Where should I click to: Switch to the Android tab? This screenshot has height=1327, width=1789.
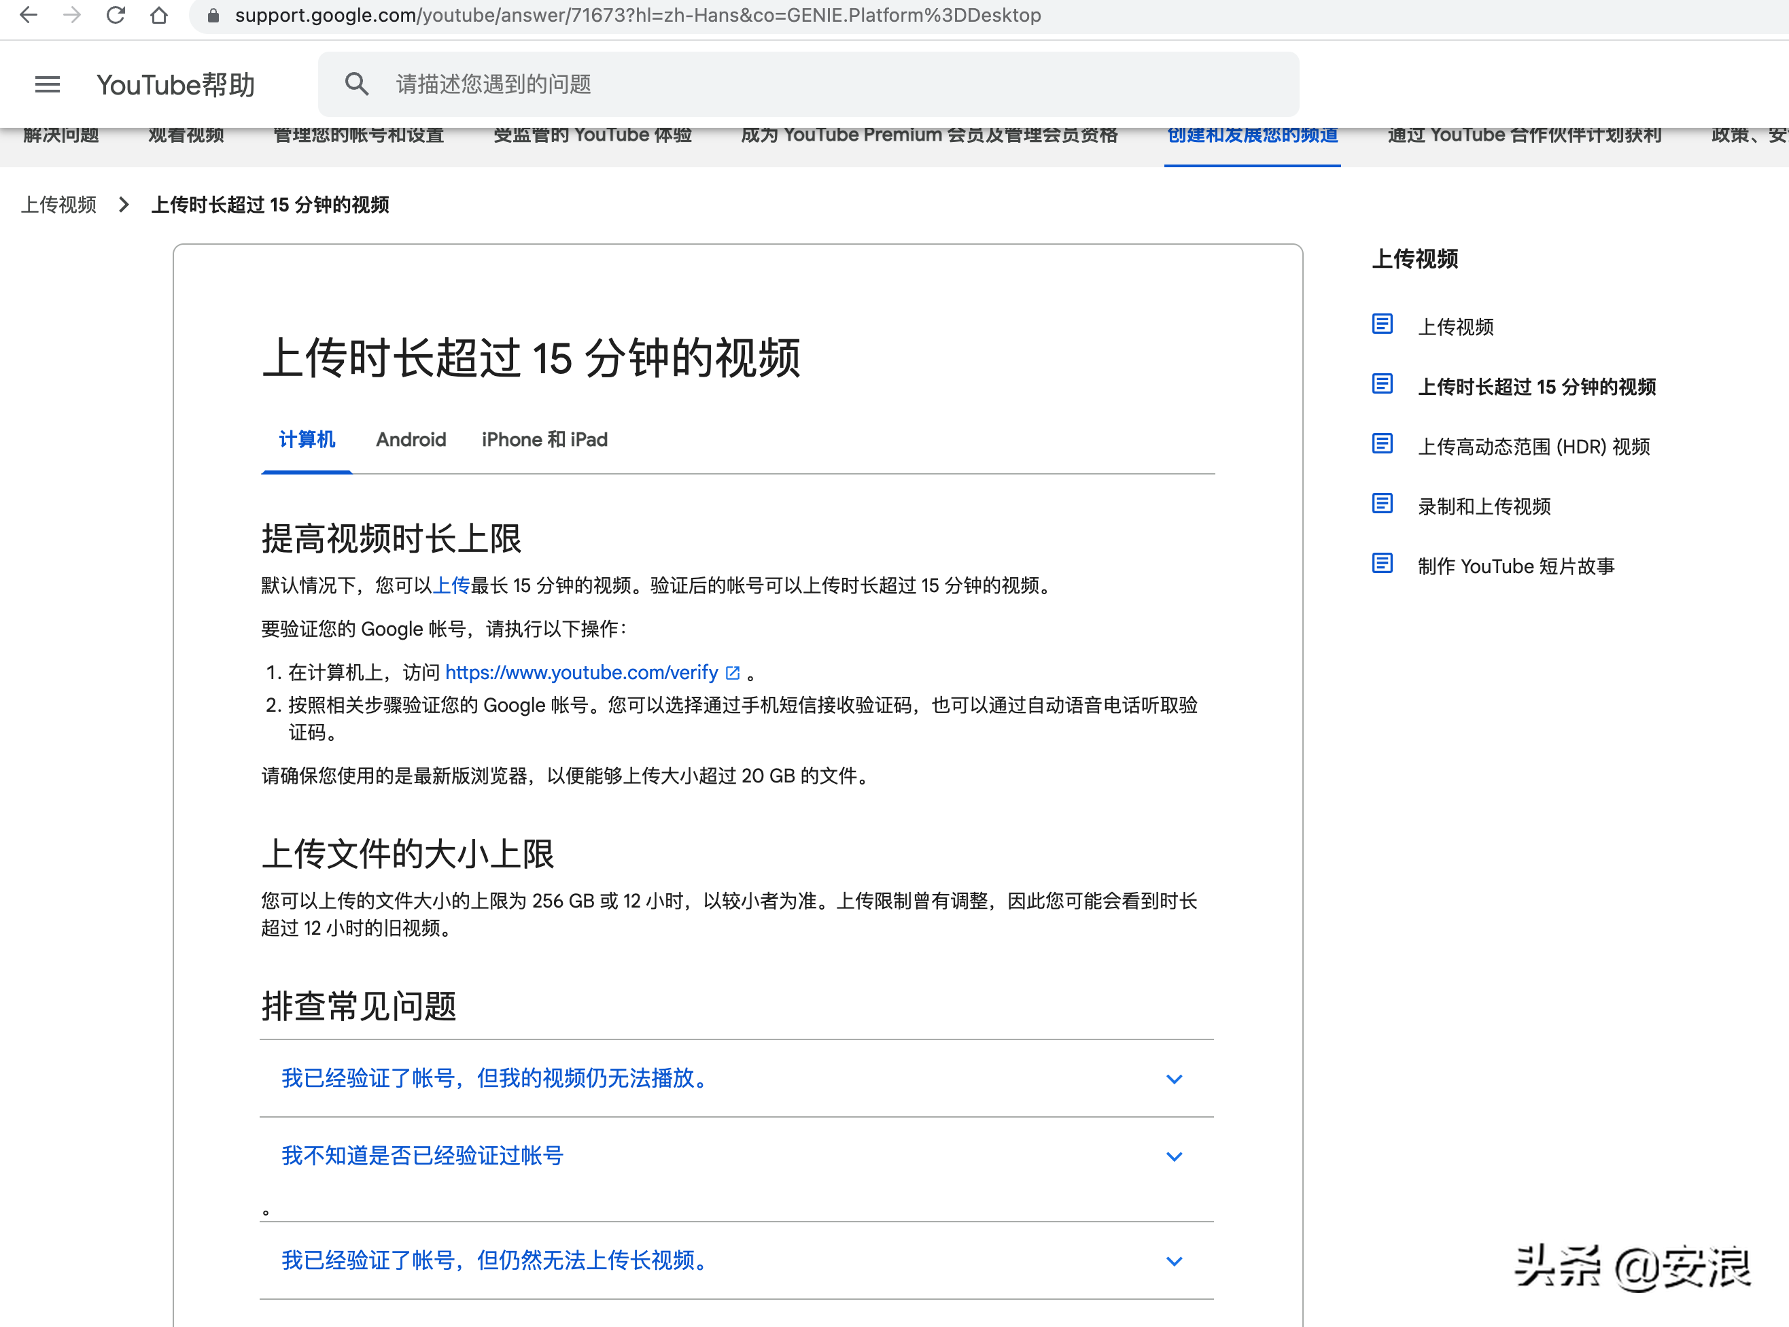point(411,439)
